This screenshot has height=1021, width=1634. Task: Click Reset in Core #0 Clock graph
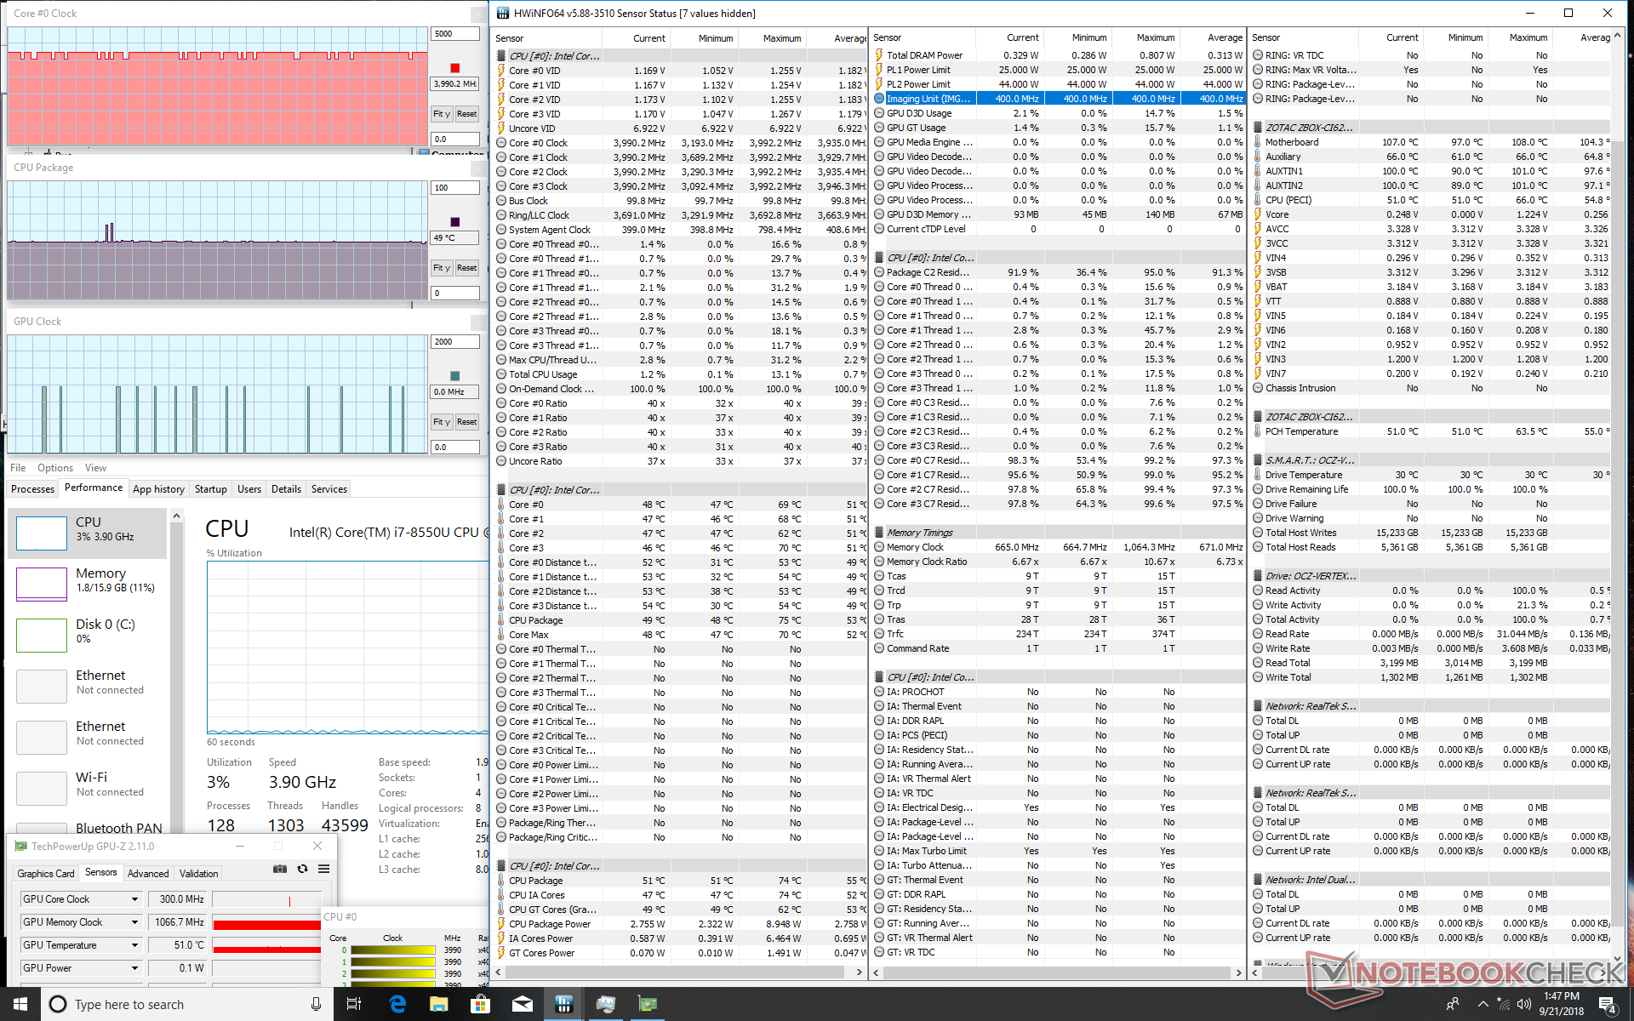(x=466, y=114)
